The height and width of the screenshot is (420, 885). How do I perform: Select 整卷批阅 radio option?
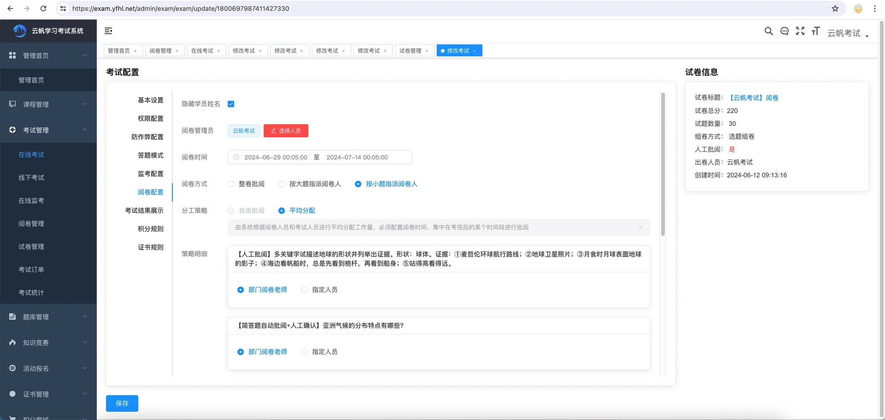point(247,184)
